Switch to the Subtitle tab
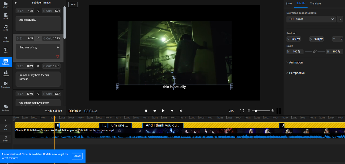Image resolution: width=345 pixels, height=164 pixels. pyautogui.click(x=301, y=3)
